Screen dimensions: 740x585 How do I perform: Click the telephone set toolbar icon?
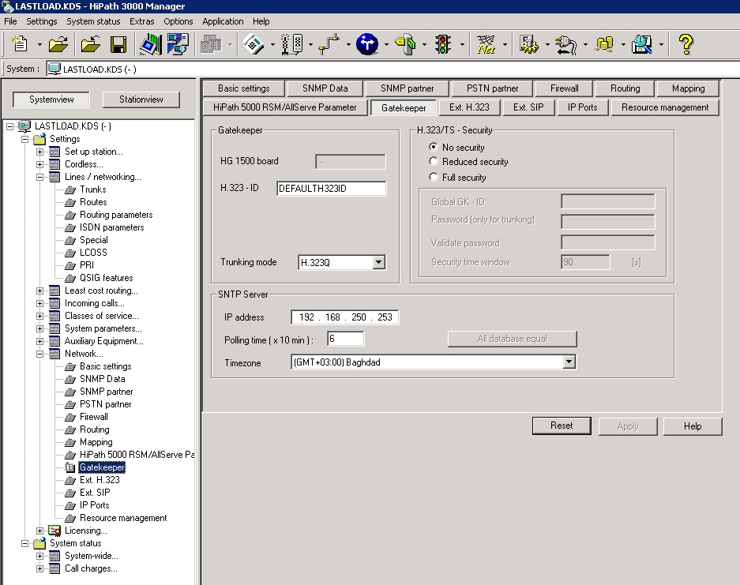click(253, 44)
